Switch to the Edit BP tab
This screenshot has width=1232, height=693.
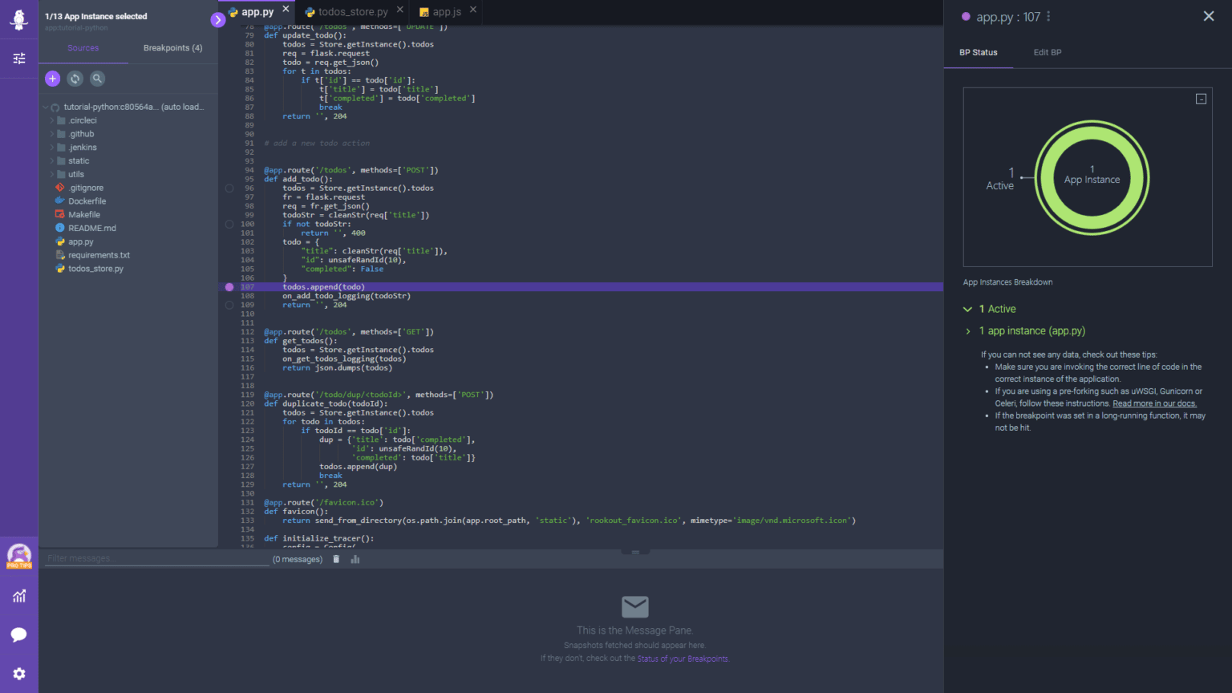[1047, 52]
